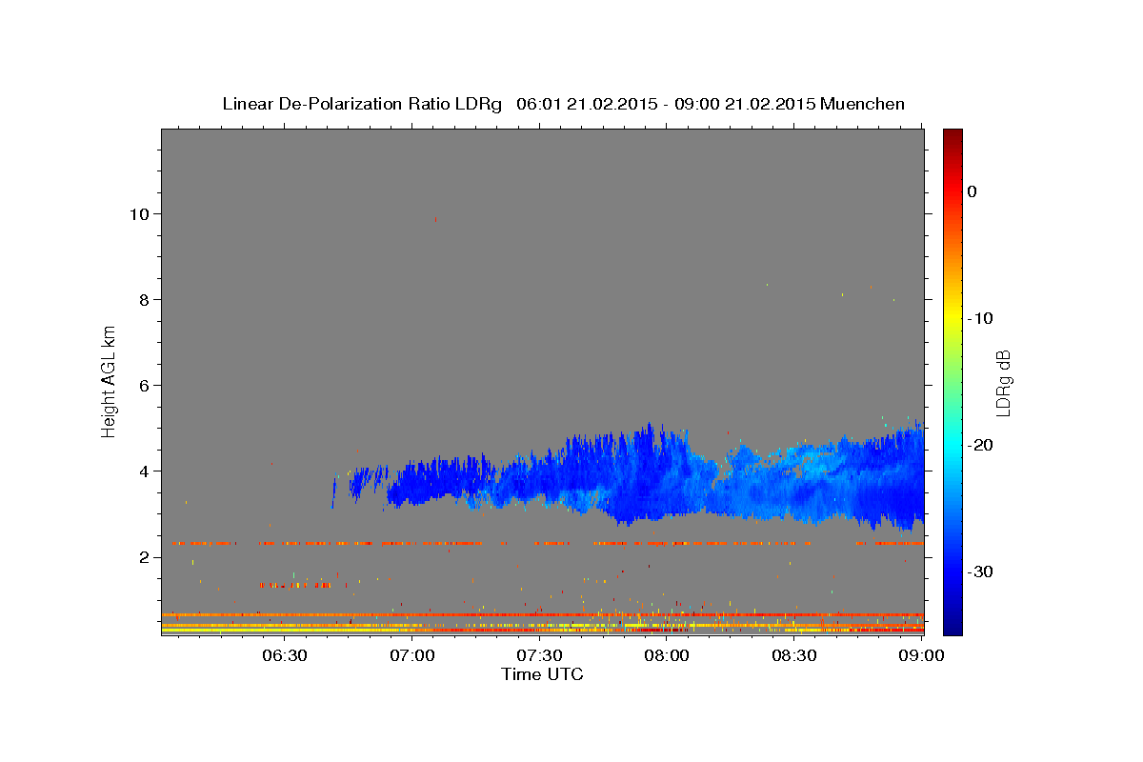The height and width of the screenshot is (762, 1143).
Task: Click the colorbar value 0
Action: (972, 191)
